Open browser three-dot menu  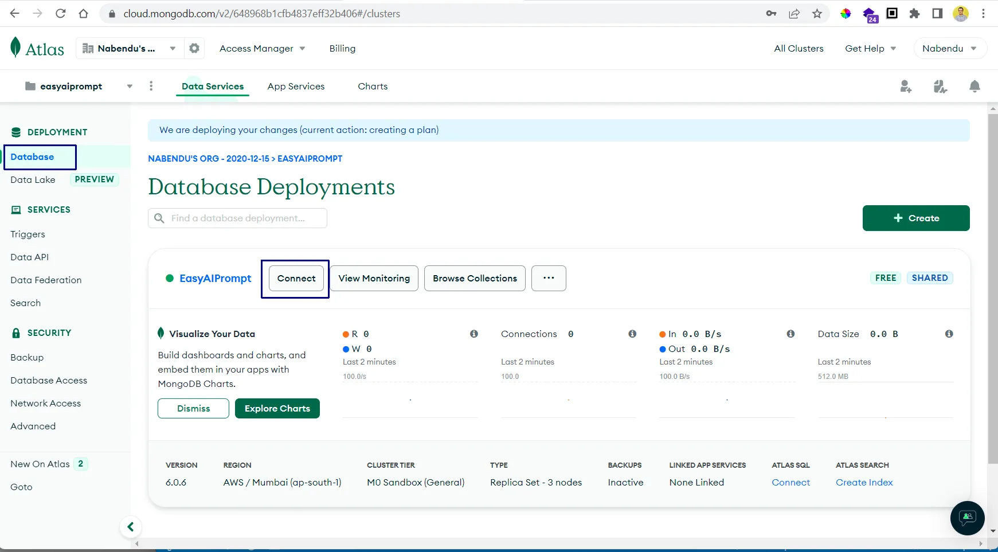[983, 13]
